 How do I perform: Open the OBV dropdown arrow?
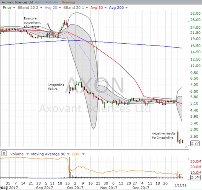[83, 154]
